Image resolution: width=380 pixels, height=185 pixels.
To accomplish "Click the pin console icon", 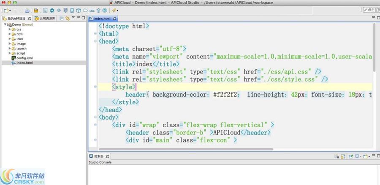I will click(351, 156).
